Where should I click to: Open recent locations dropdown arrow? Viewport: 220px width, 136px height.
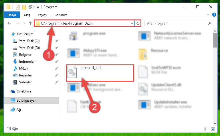point(24,23)
